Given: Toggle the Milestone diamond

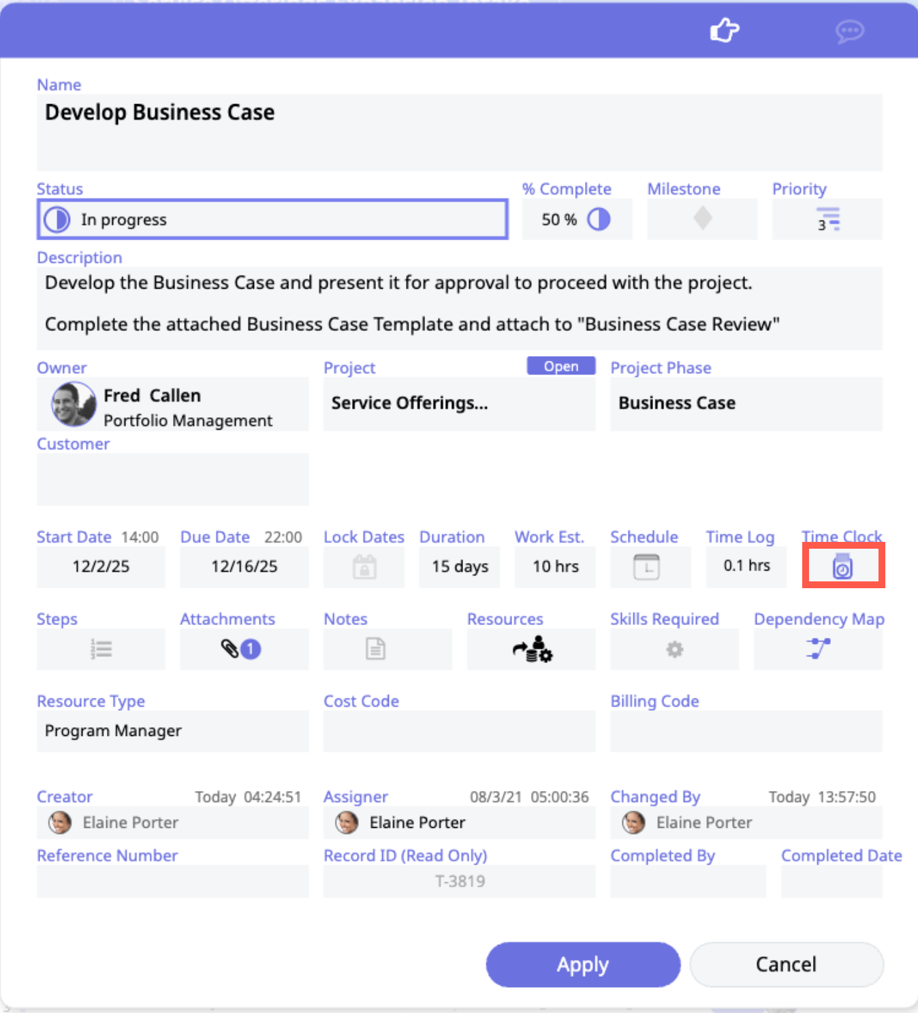Looking at the screenshot, I should [702, 219].
